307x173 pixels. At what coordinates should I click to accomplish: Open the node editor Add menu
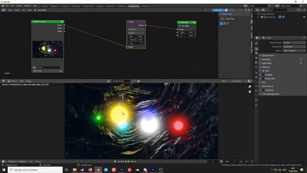pyautogui.click(x=24, y=10)
